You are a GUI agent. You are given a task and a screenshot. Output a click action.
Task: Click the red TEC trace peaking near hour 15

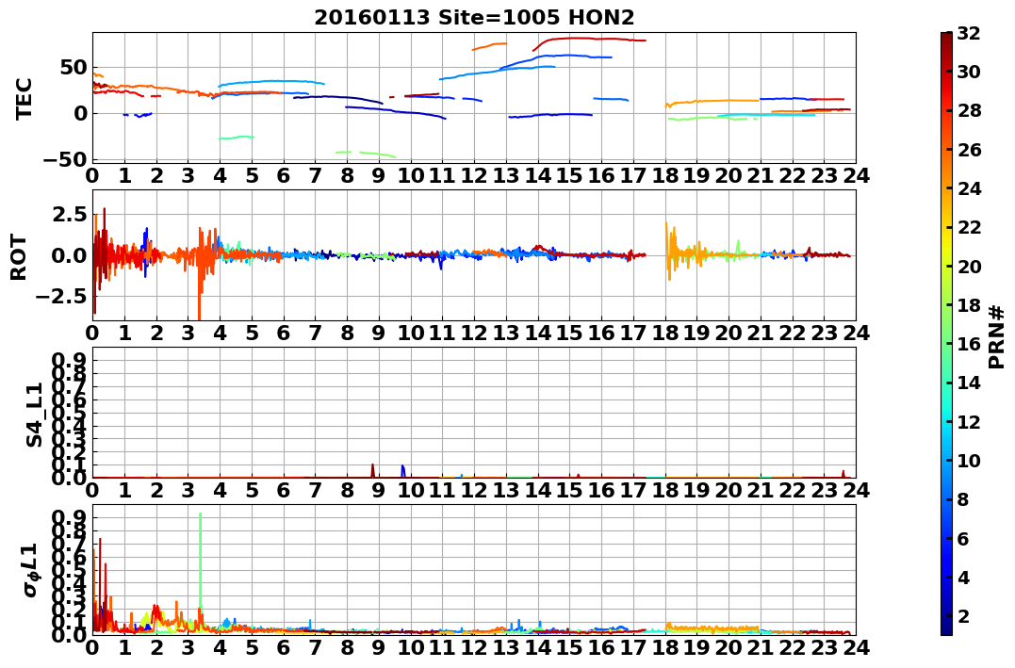pyautogui.click(x=589, y=41)
